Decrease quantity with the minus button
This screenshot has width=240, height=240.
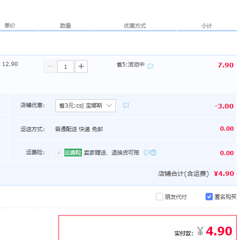[x=50, y=66]
